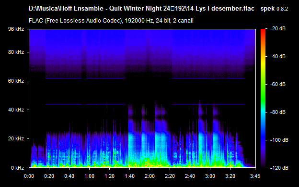
Task: Click the 80 kHz frequency axis label
Action: [x=16, y=52]
